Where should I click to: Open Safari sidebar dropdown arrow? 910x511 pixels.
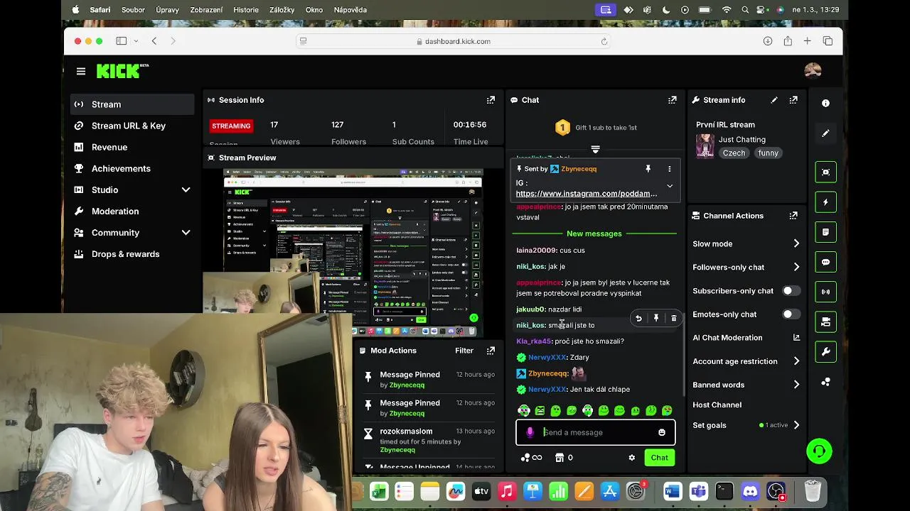[136, 41]
